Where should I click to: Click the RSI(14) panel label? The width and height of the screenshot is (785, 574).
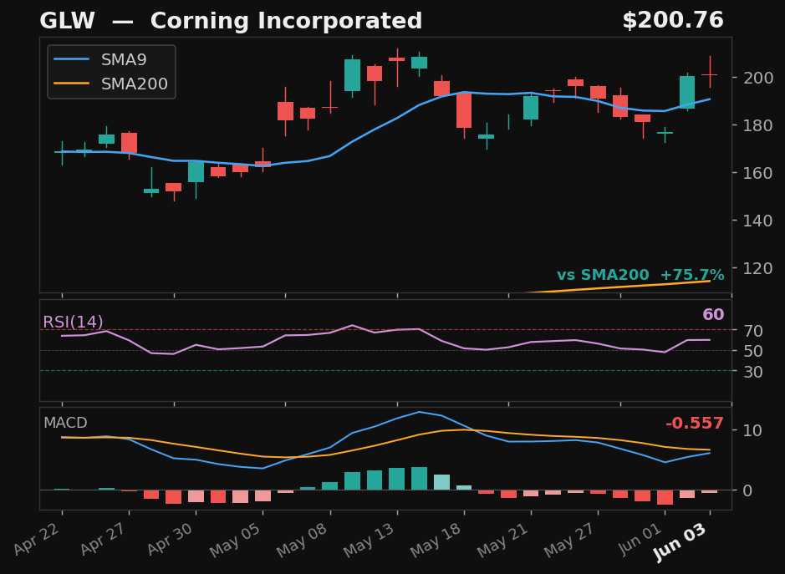coord(73,322)
